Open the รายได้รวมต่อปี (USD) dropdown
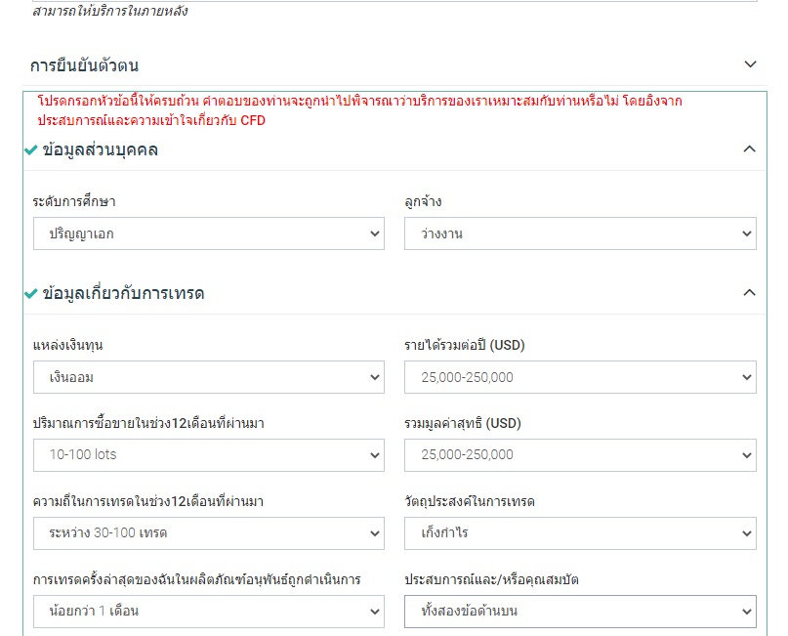This screenshot has width=788, height=636. [x=580, y=376]
